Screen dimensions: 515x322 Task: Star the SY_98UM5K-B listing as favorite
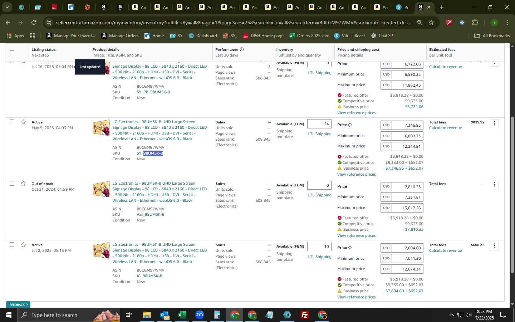tap(23, 122)
